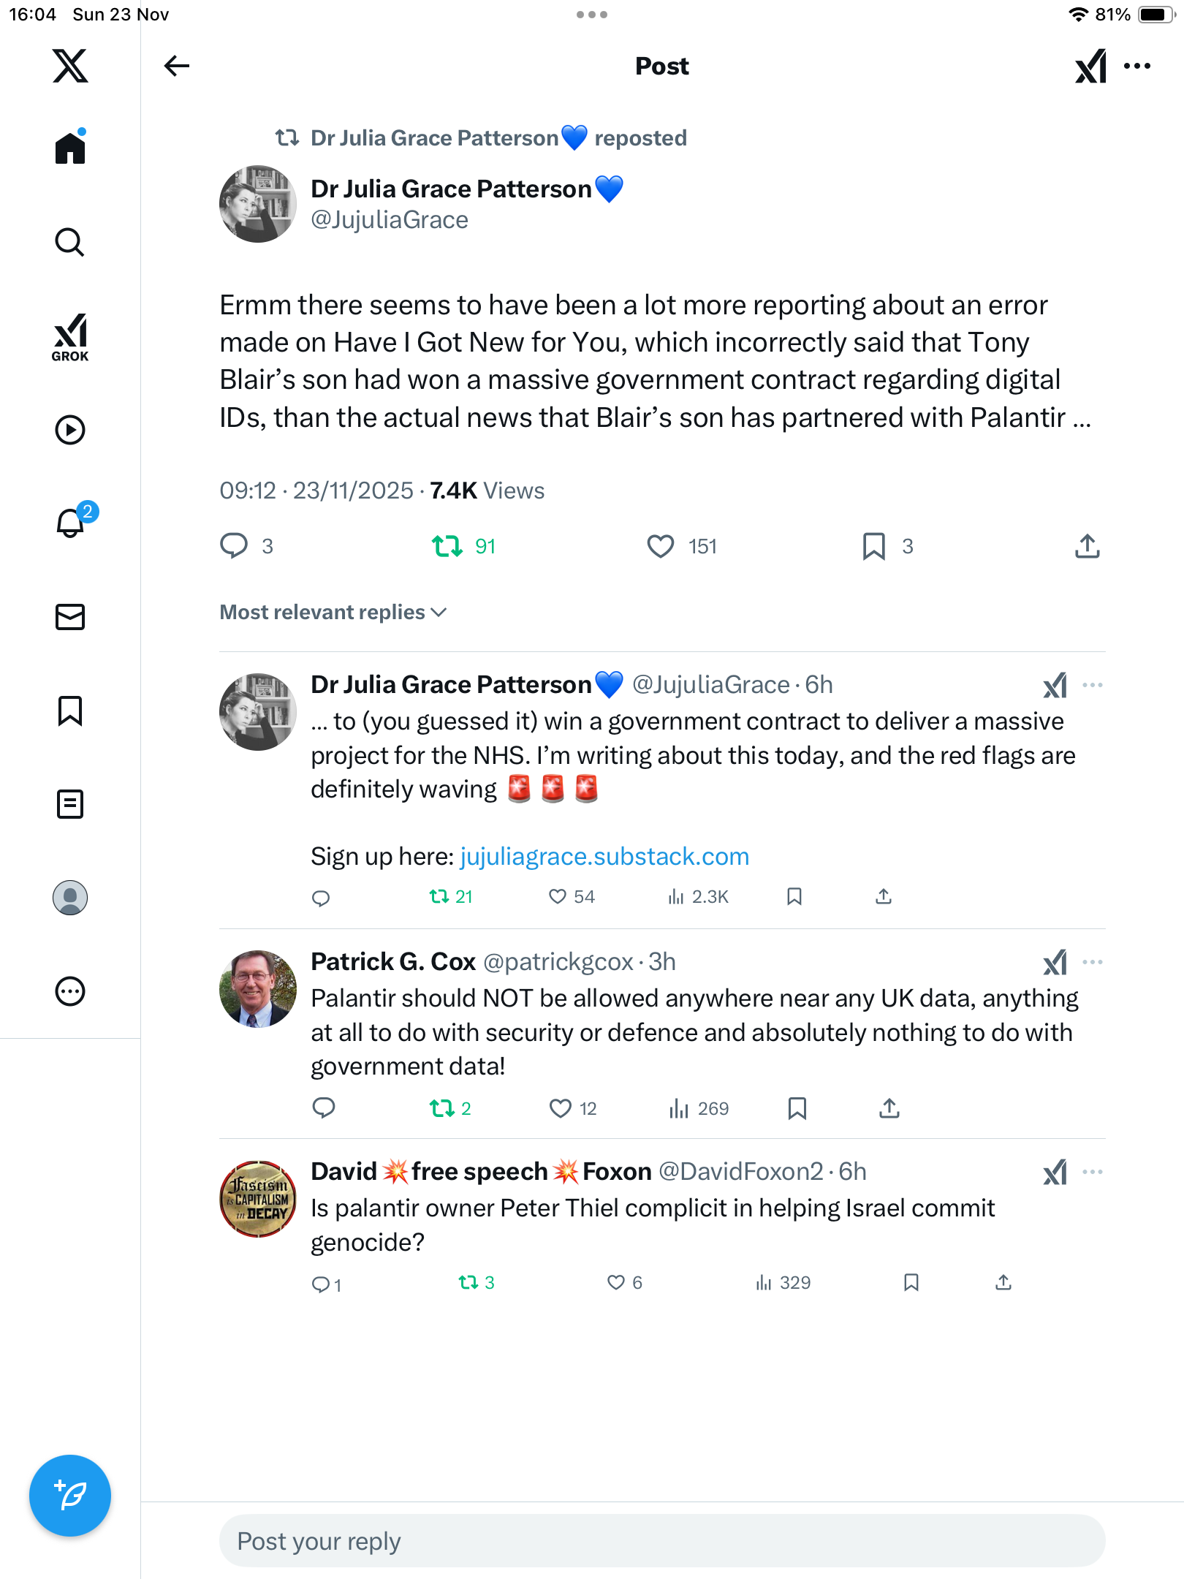Go to Home in the sidebar
The image size is (1184, 1579).
tap(70, 148)
